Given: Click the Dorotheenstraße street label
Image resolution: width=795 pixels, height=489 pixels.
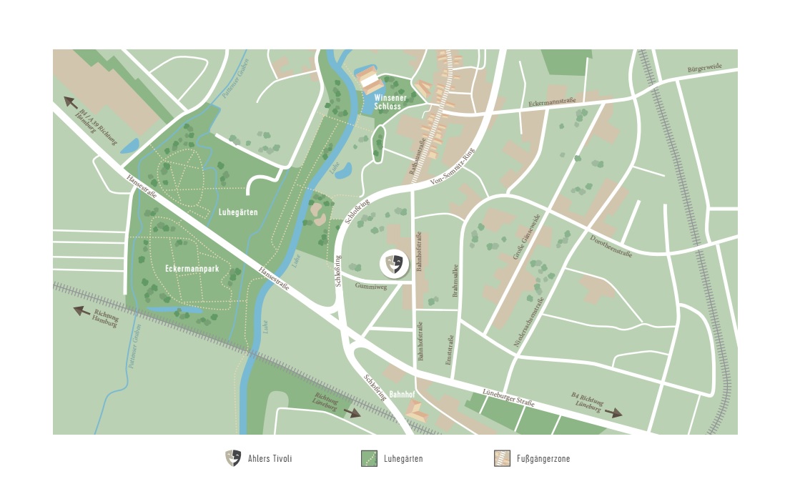Looking at the screenshot, I should tap(611, 246).
